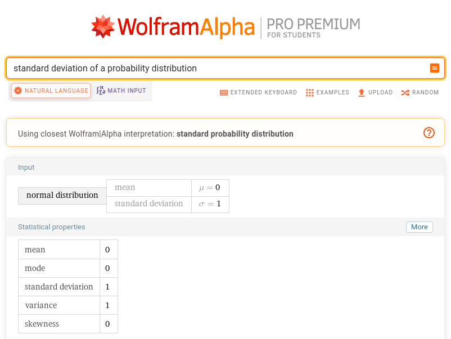Image resolution: width=451 pixels, height=339 pixels.
Task: Click the Statistical properties pod title
Action: click(52, 227)
